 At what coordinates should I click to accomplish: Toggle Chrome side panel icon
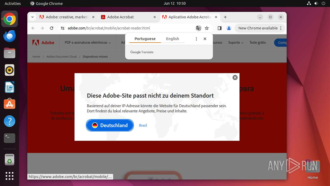click(x=220, y=28)
